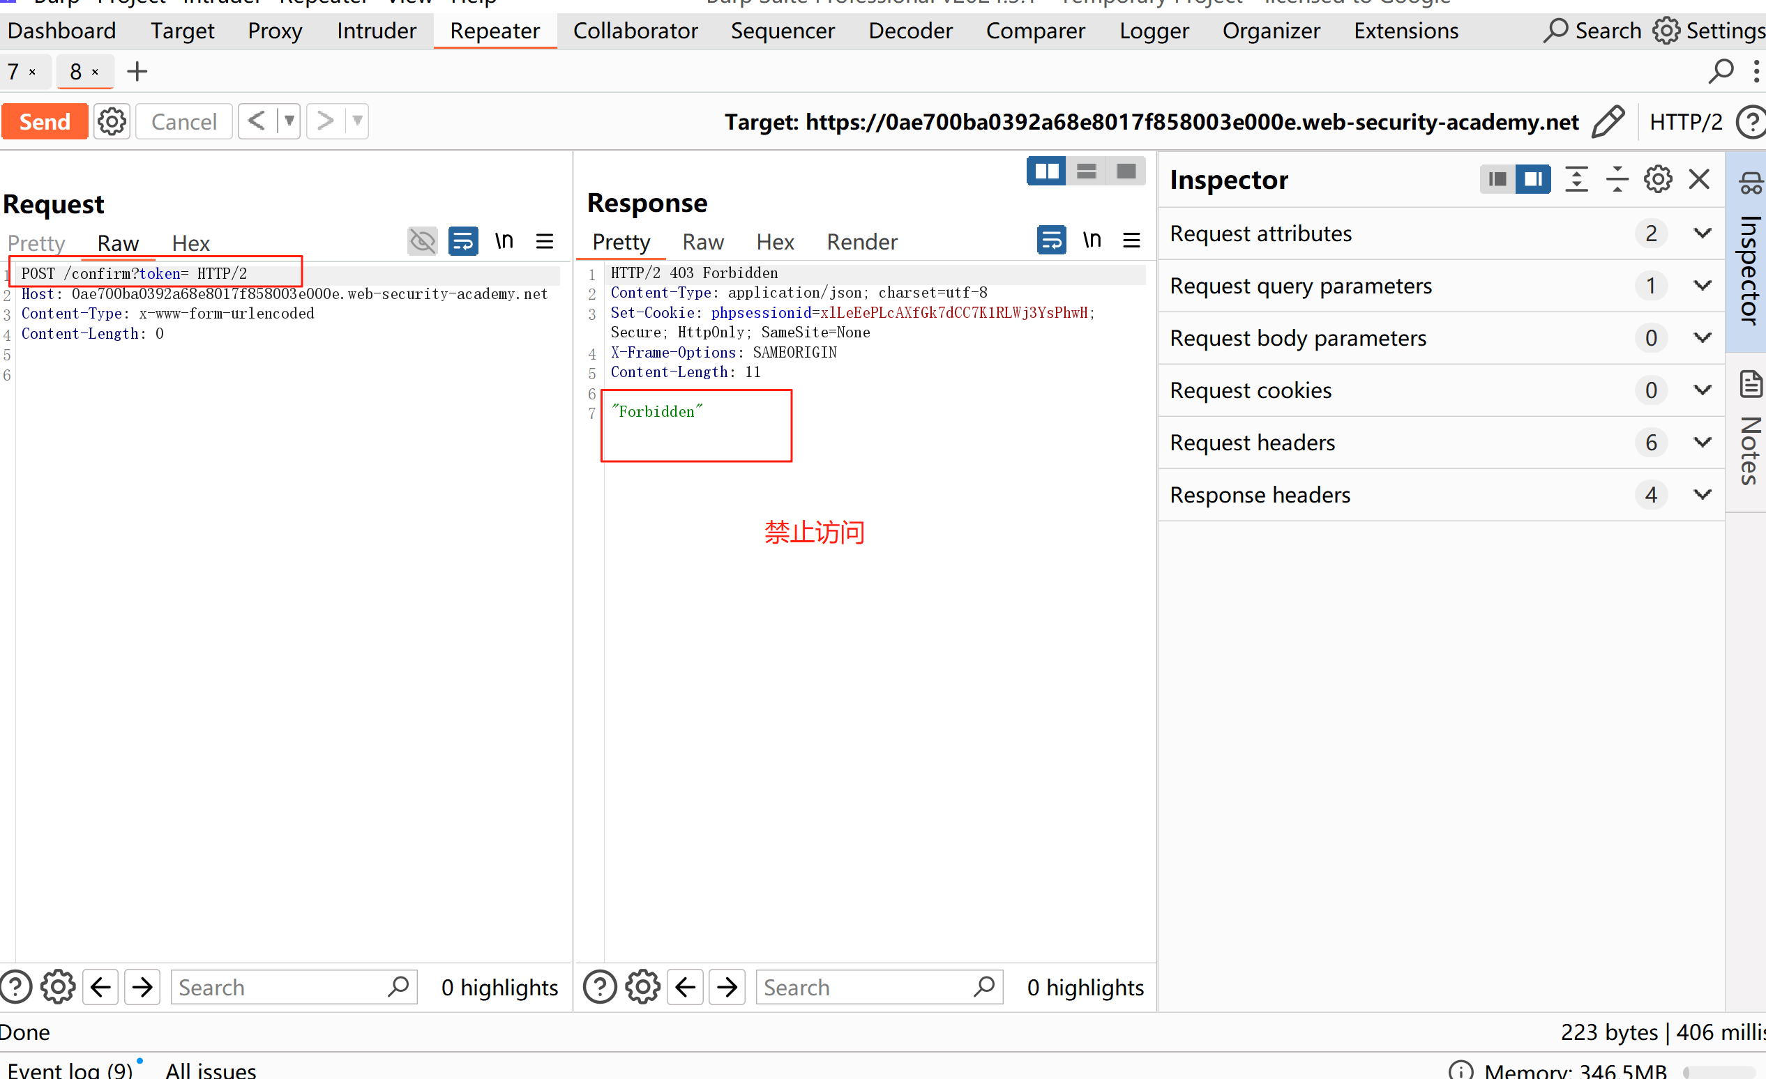Switch to top-bottom stacked layout icon
This screenshot has height=1079, width=1766.
pyautogui.click(x=1086, y=171)
